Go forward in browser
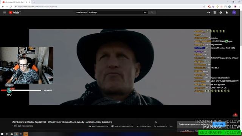242x136 pixels. coord(7,7)
